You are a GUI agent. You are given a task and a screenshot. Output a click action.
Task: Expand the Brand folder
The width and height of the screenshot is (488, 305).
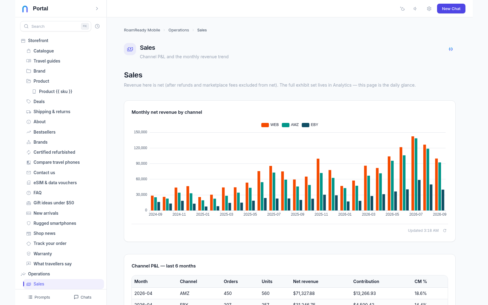[x=39, y=71]
